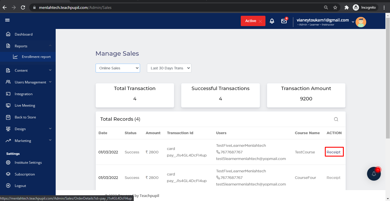The width and height of the screenshot is (390, 201).
Task: Open Enrollment report menu item
Action: click(36, 57)
